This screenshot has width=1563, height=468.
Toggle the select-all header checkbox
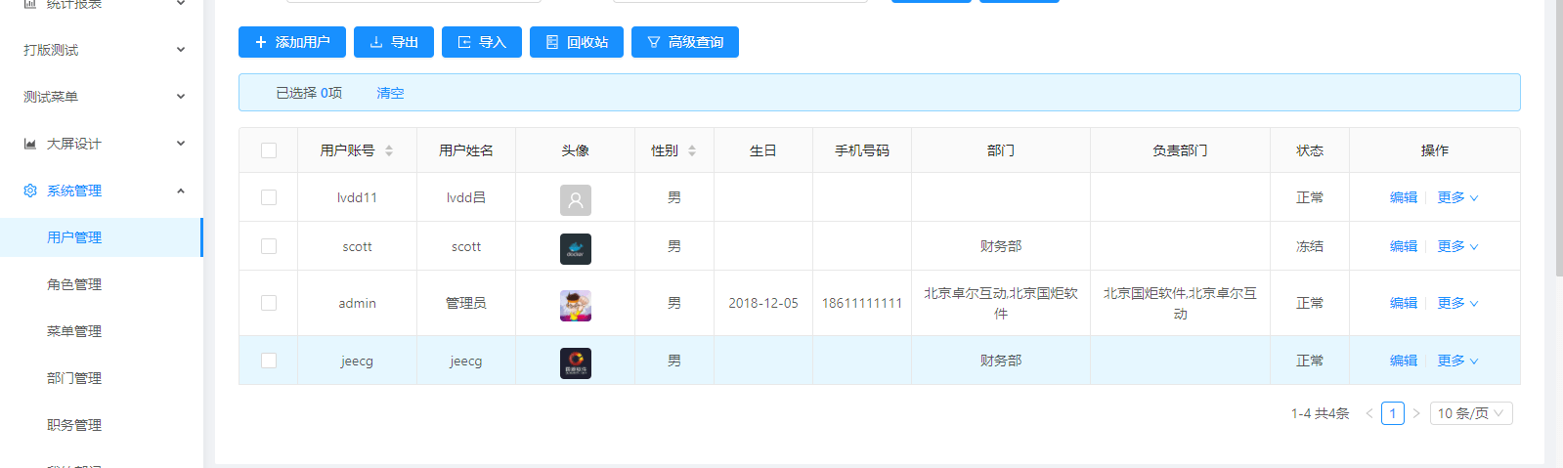coord(269,150)
